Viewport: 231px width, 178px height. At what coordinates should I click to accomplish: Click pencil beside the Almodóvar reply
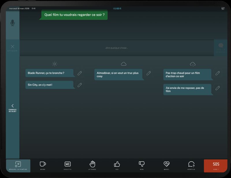click(x=149, y=73)
